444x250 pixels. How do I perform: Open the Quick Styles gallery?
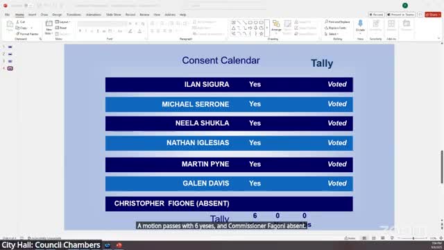tap(287, 27)
